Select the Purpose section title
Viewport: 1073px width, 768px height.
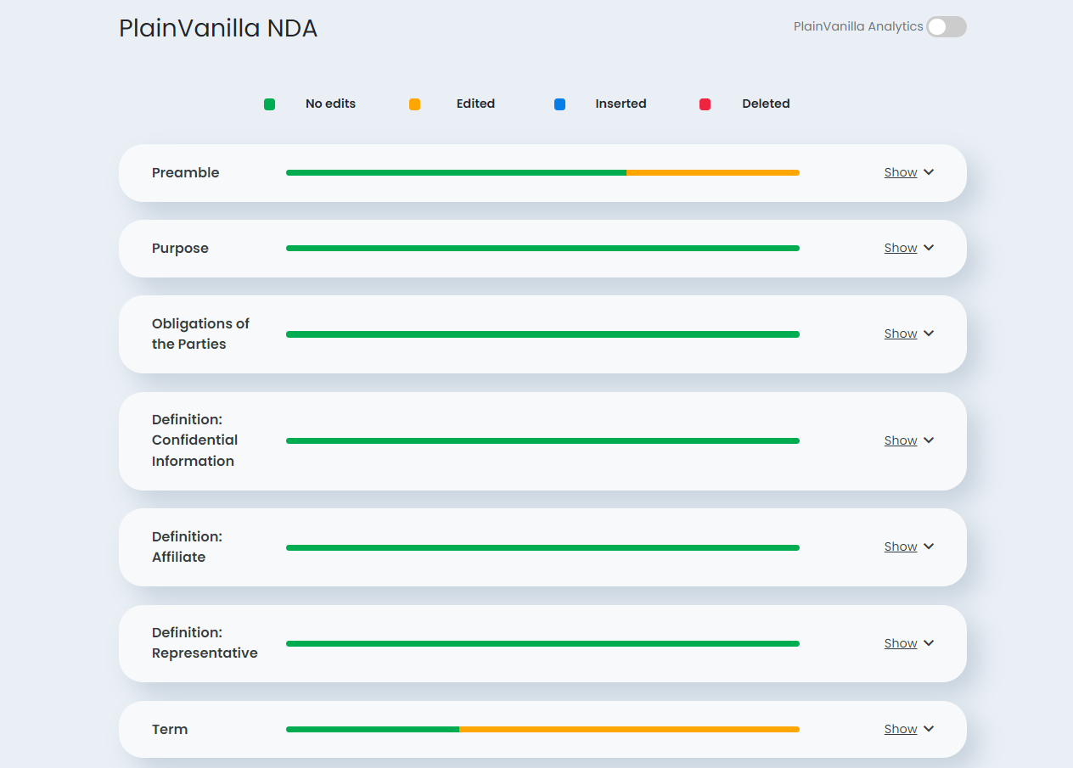(x=180, y=249)
